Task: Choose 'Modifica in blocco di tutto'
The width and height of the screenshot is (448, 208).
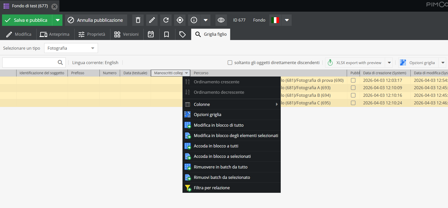Action: click(x=219, y=125)
